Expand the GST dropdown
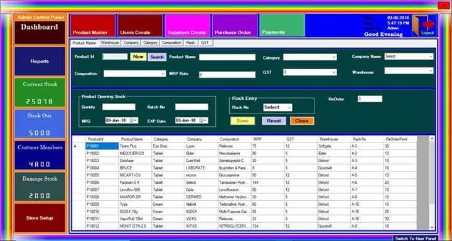The image size is (452, 241). point(334,72)
